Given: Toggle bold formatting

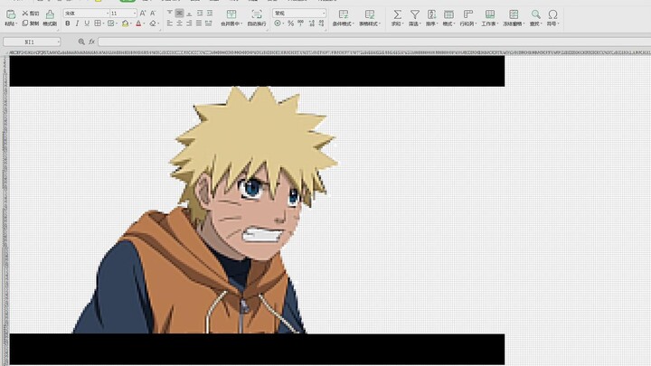Looking at the screenshot, I should 67,23.
